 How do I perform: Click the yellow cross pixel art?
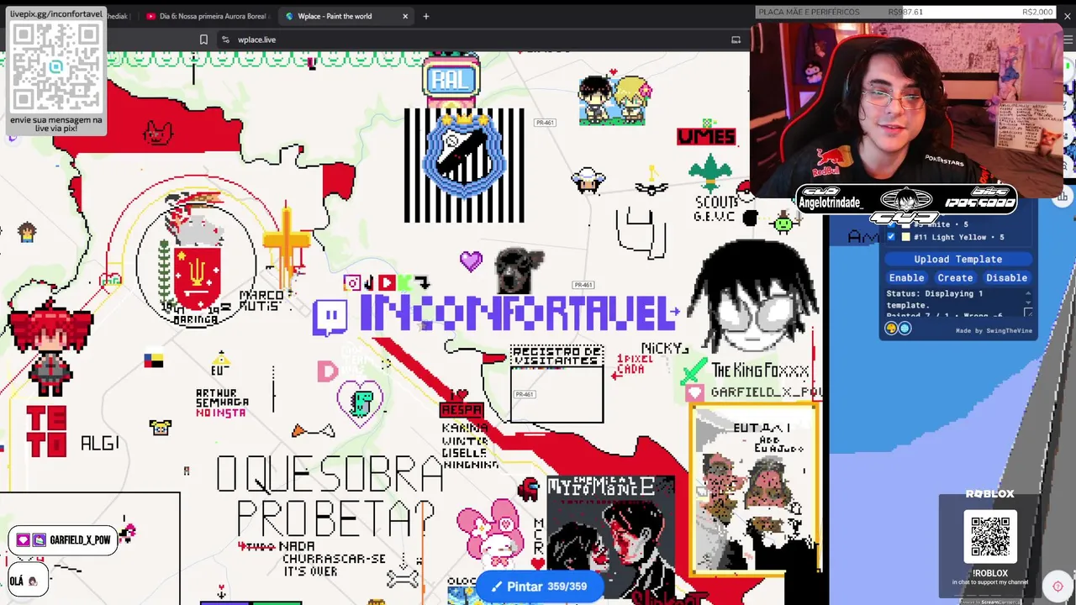click(x=287, y=243)
